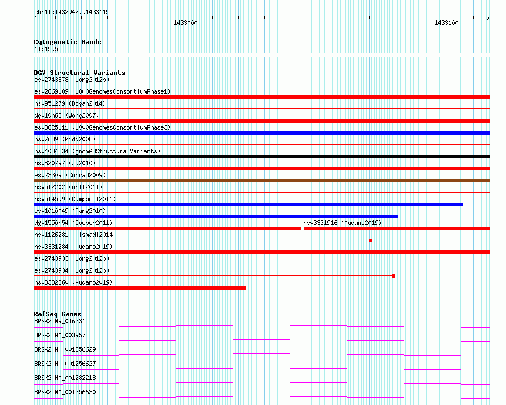Click the 1433100 ruler position label
The image size is (506, 405).
446,23
